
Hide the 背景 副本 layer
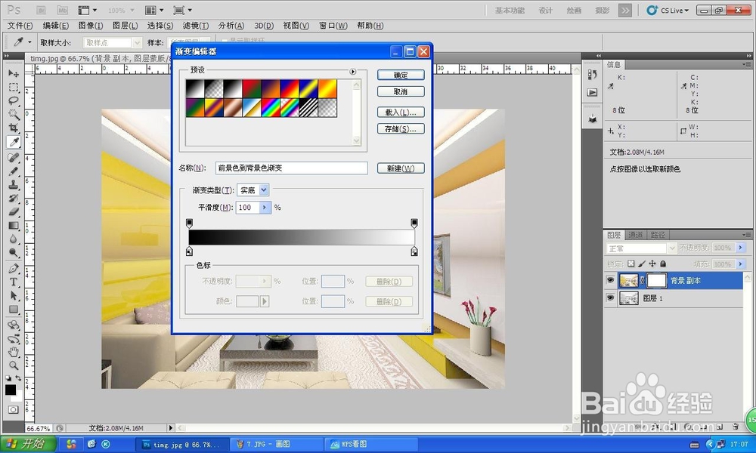(610, 280)
